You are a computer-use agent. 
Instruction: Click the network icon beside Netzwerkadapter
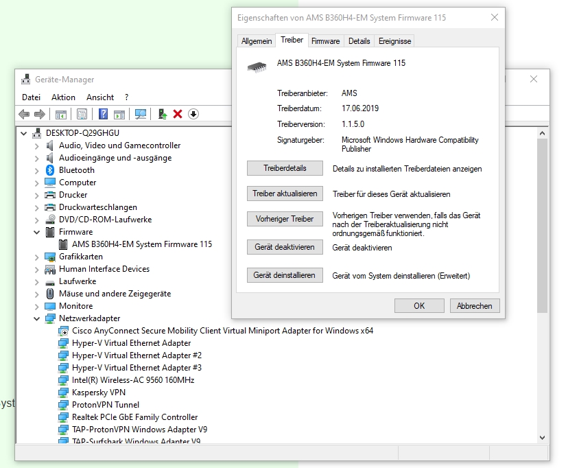(50, 318)
